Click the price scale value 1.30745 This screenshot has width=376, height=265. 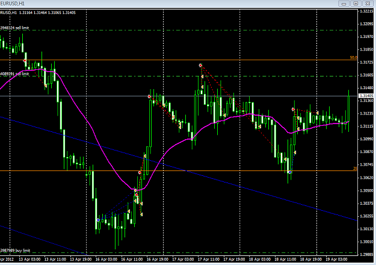(x=366, y=164)
